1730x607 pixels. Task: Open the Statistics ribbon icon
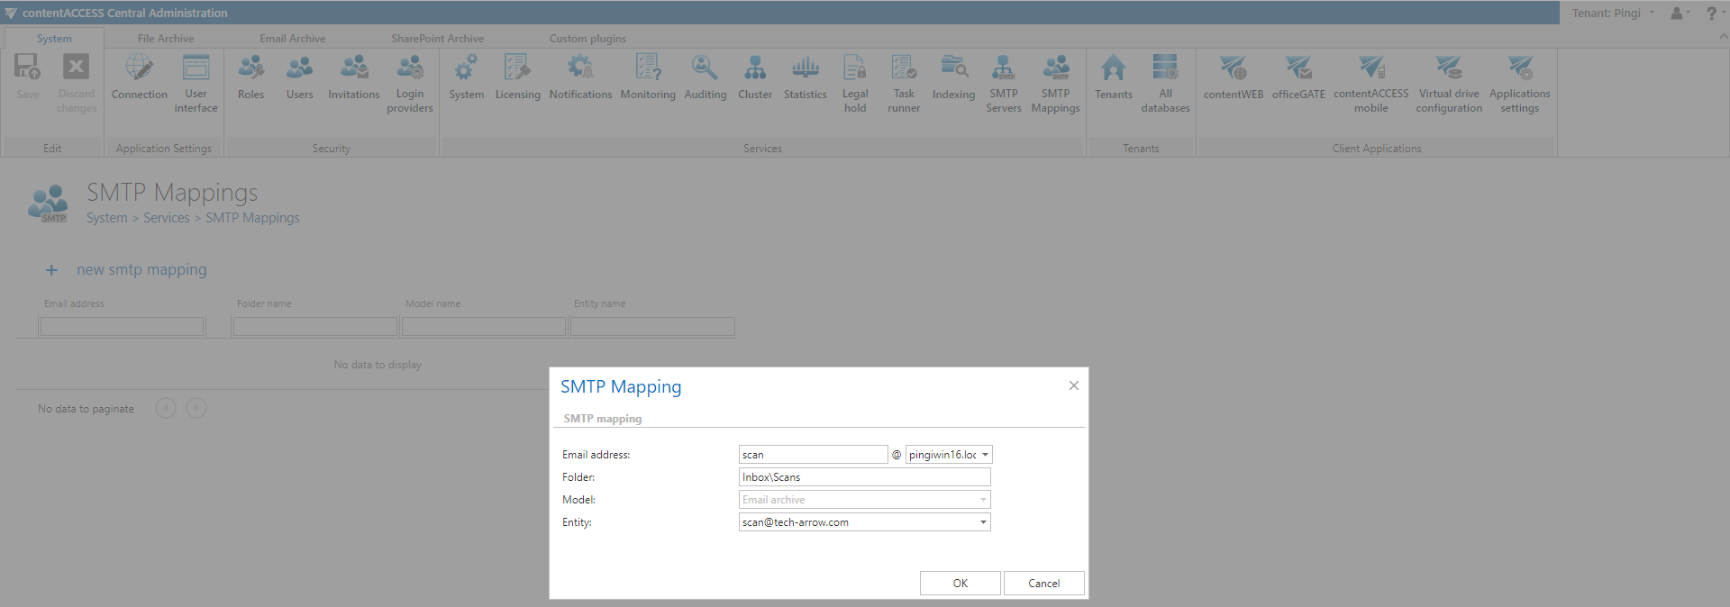[x=805, y=77]
